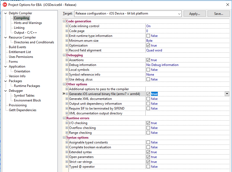
Task: Collapse the Code generation section
Action: (x=64, y=21)
